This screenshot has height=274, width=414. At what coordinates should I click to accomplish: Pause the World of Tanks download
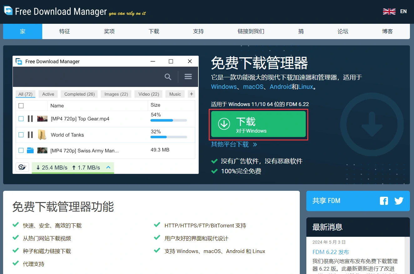click(30, 135)
